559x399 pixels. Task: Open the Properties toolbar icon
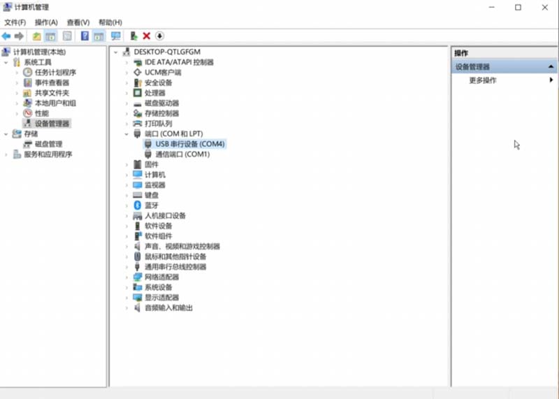click(67, 36)
